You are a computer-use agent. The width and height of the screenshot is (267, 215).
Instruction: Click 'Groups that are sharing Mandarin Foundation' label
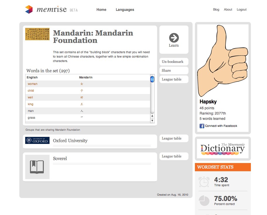[53, 130]
